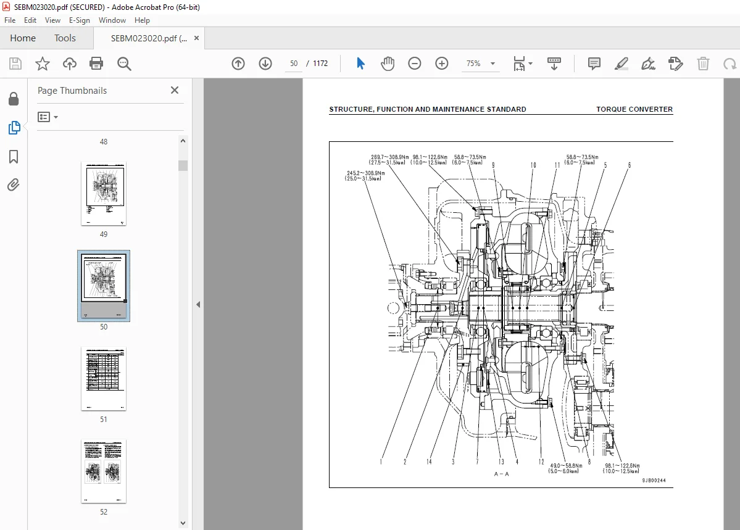740x530 pixels.
Task: Switch to the Tools tab
Action: 65,38
